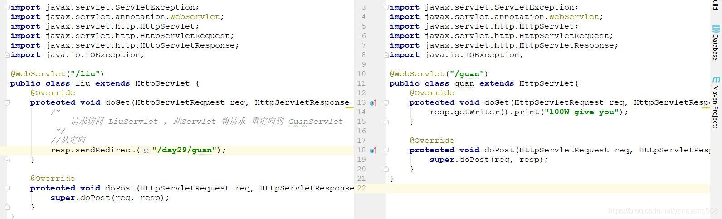
Task: Click class name liu in the declaration
Action: [83, 83]
